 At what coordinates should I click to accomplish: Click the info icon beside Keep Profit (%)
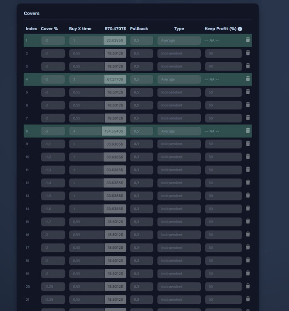[x=240, y=29]
